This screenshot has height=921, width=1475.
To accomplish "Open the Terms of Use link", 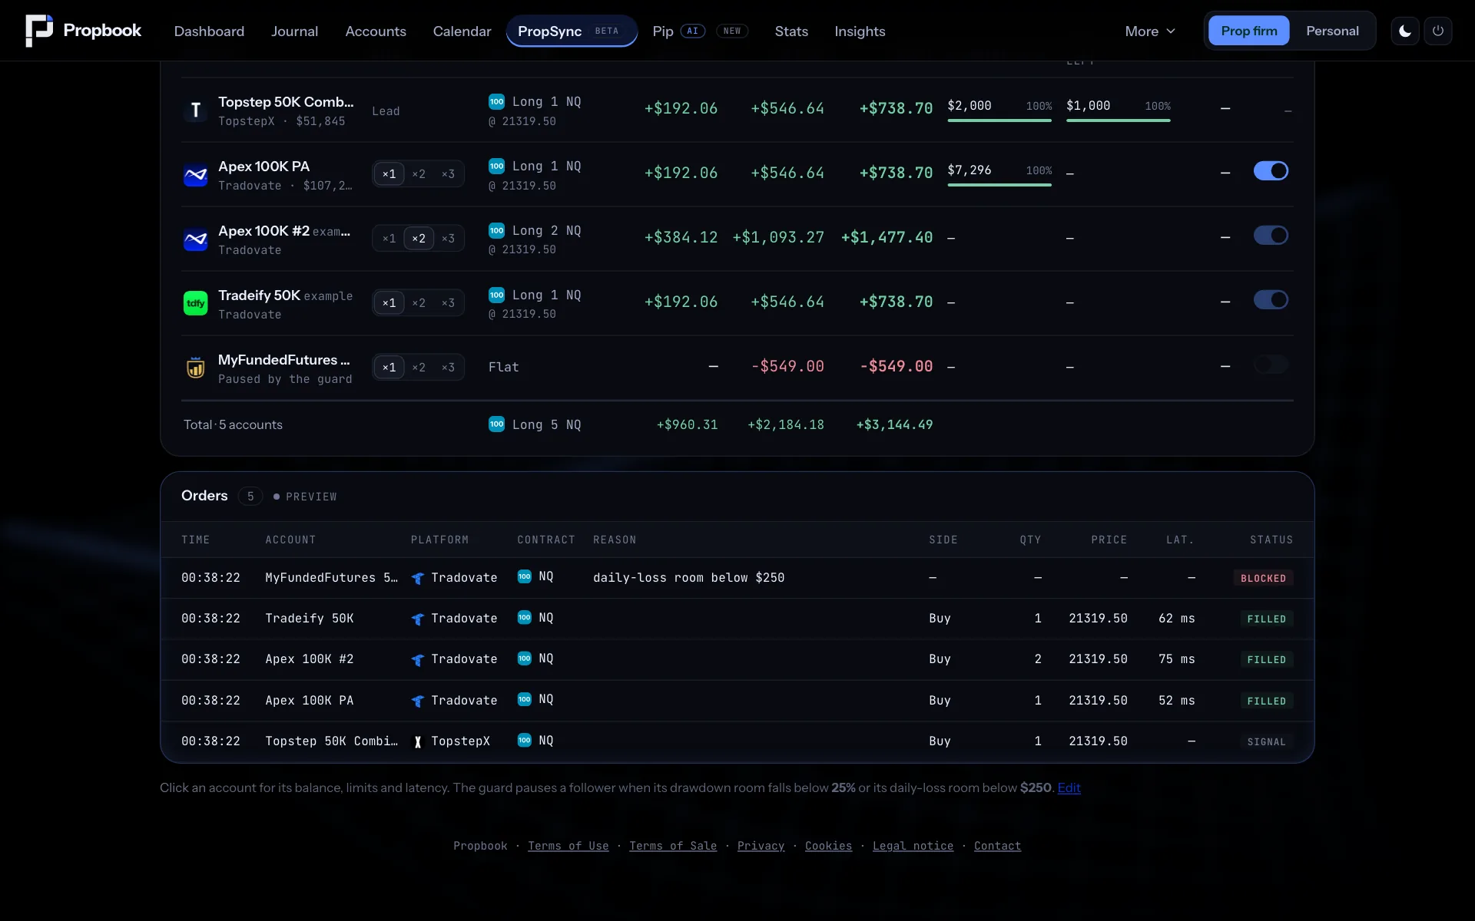I will coord(568,846).
